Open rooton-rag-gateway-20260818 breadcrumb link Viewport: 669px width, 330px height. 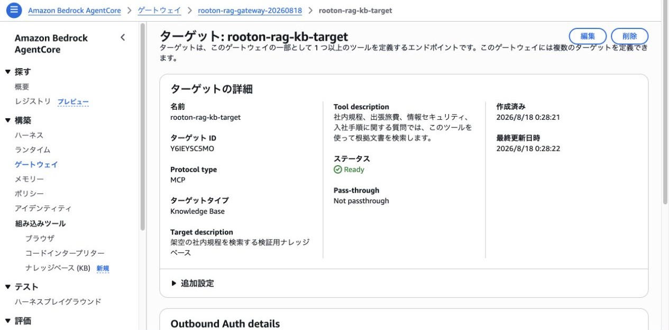(251, 11)
